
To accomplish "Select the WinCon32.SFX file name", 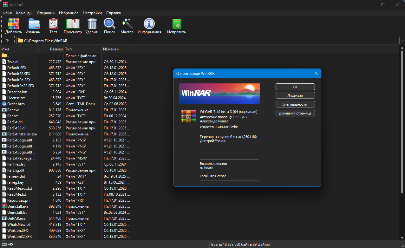I will coord(20,236).
